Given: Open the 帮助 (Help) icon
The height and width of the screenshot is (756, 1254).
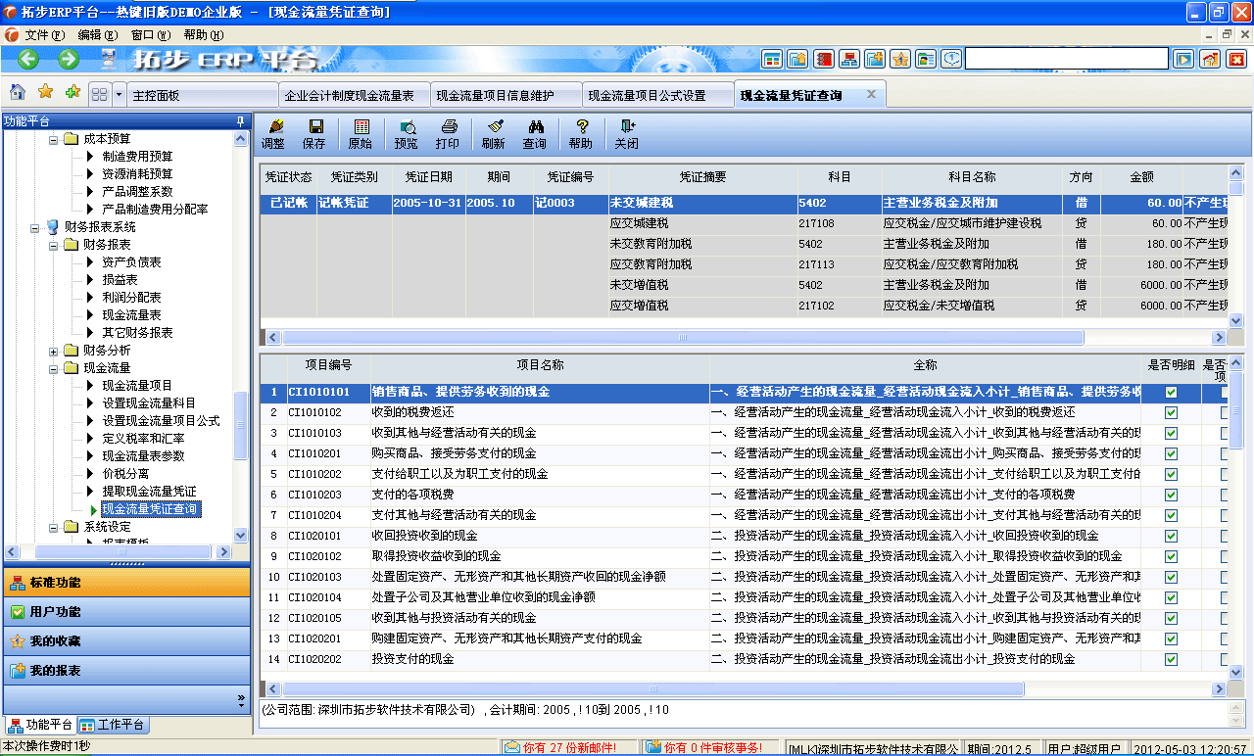Looking at the screenshot, I should tap(581, 132).
